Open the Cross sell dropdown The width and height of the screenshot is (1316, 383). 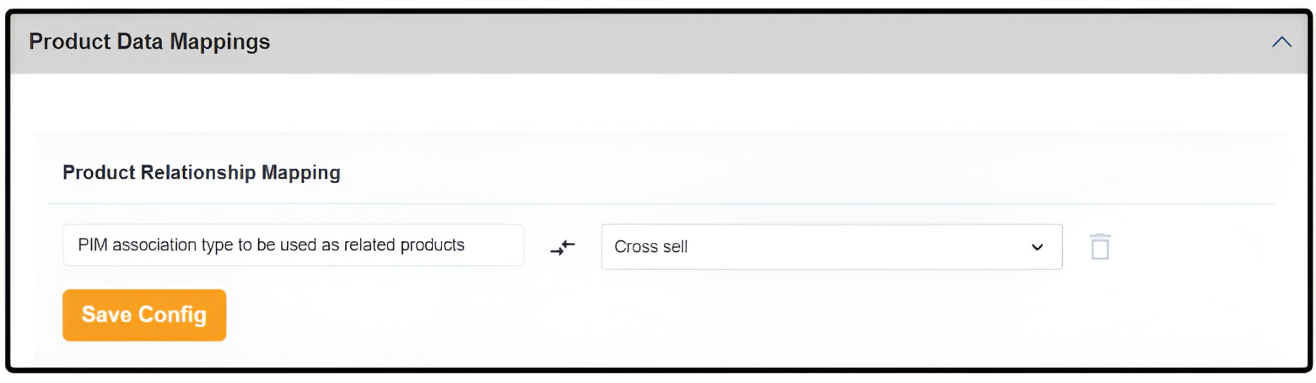831,247
